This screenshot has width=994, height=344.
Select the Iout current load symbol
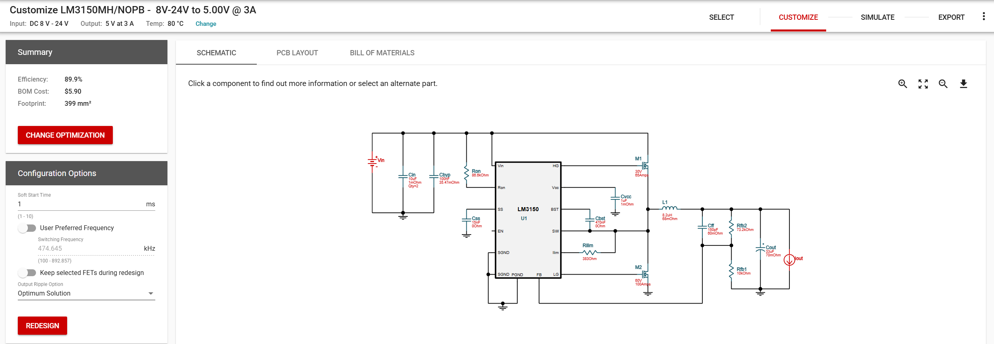(x=789, y=260)
